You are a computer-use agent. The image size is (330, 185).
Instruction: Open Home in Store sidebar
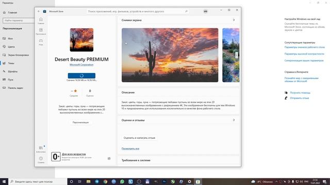tap(41, 21)
